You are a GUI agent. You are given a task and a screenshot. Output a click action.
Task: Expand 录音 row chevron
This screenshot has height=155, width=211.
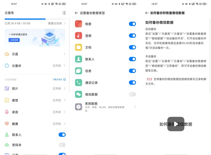(65, 112)
